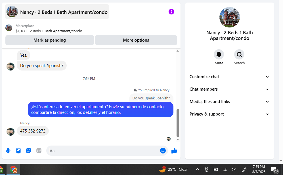Image resolution: width=283 pixels, height=175 pixels.
Task: Click Mark as pending button
Action: pyautogui.click(x=50, y=40)
